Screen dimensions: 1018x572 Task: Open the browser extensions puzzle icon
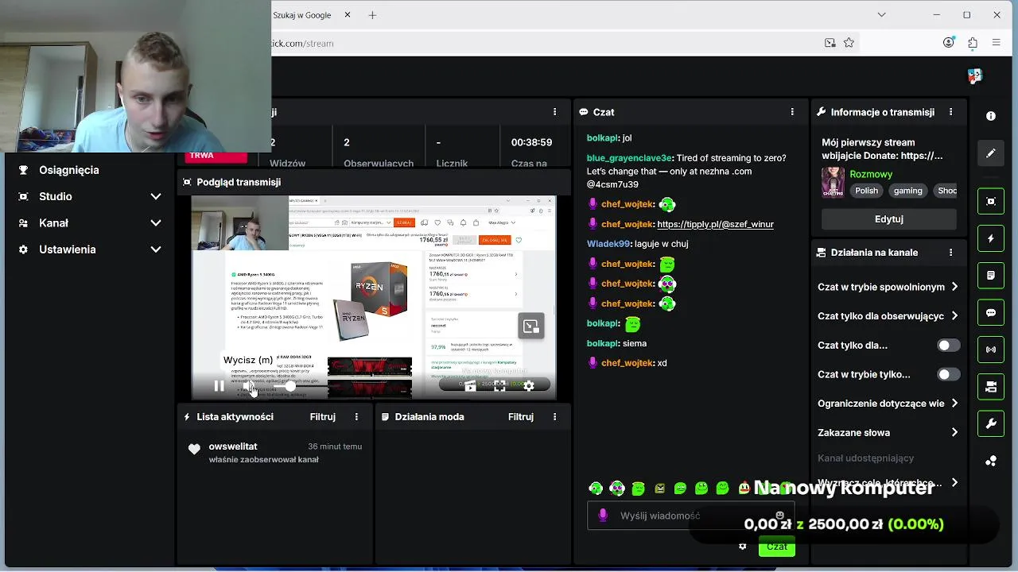click(x=972, y=43)
